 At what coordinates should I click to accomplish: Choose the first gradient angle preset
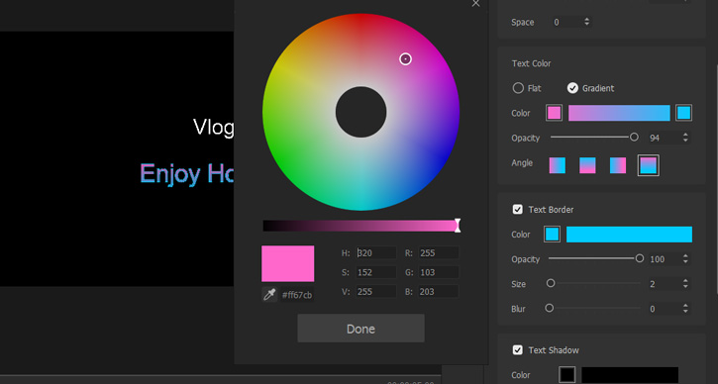[558, 165]
